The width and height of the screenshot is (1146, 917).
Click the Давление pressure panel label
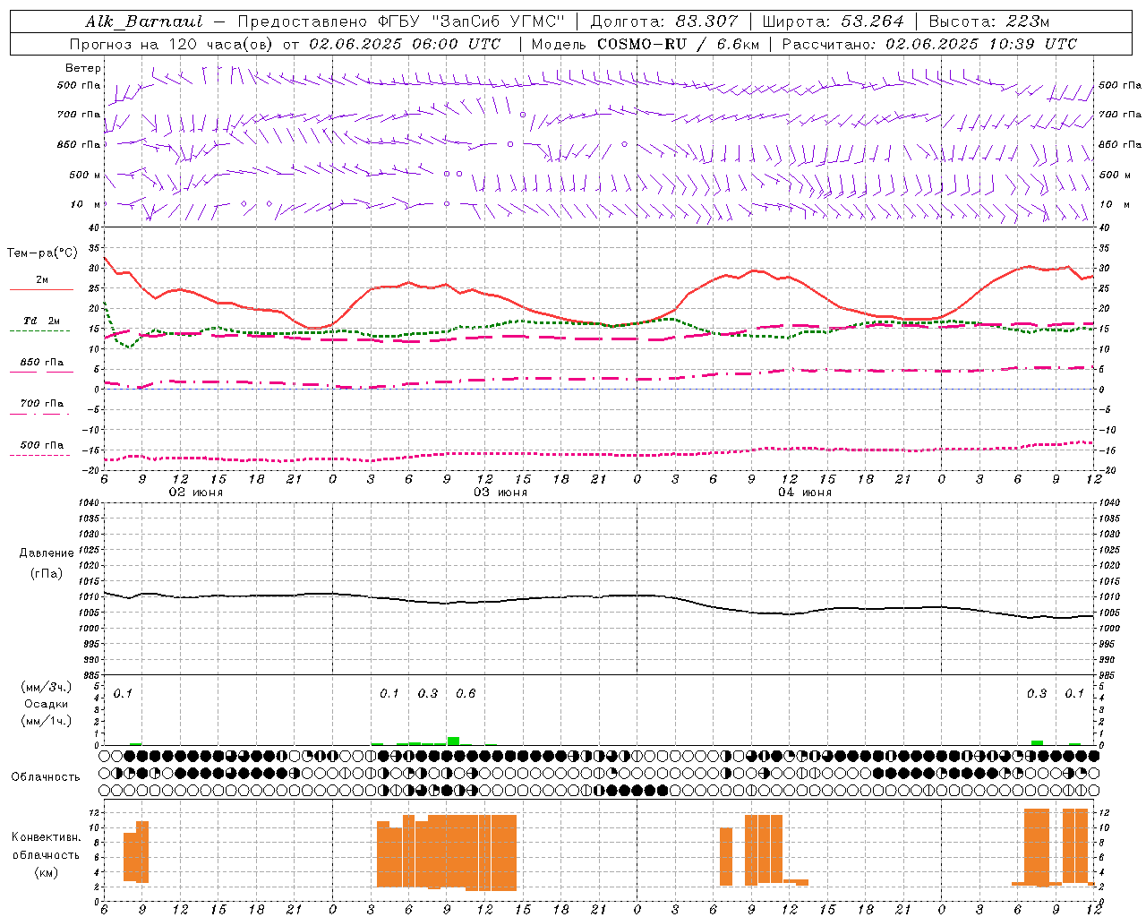click(47, 553)
